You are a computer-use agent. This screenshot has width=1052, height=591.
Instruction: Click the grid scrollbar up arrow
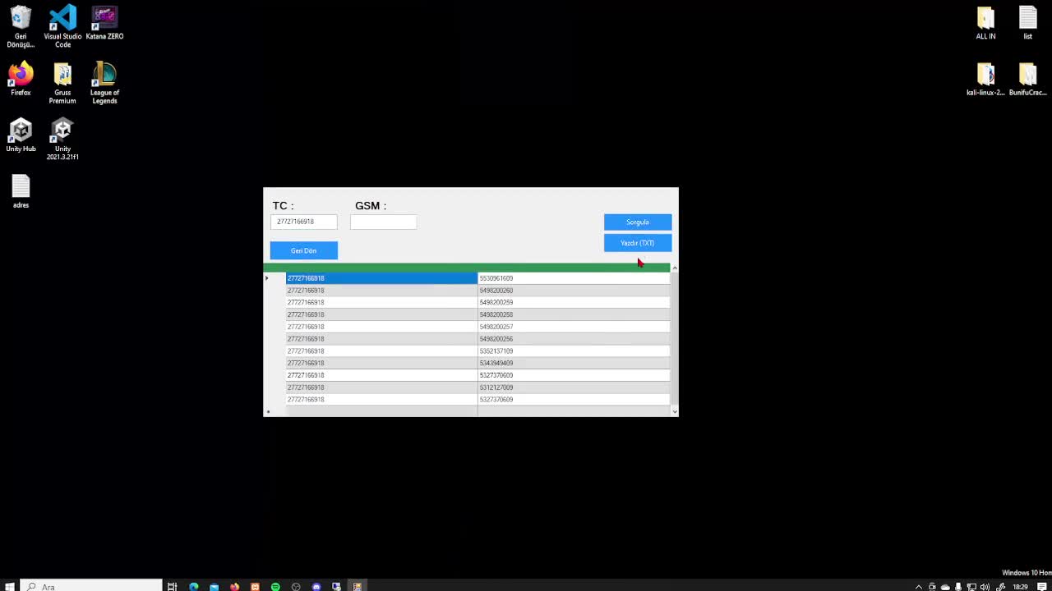click(675, 268)
